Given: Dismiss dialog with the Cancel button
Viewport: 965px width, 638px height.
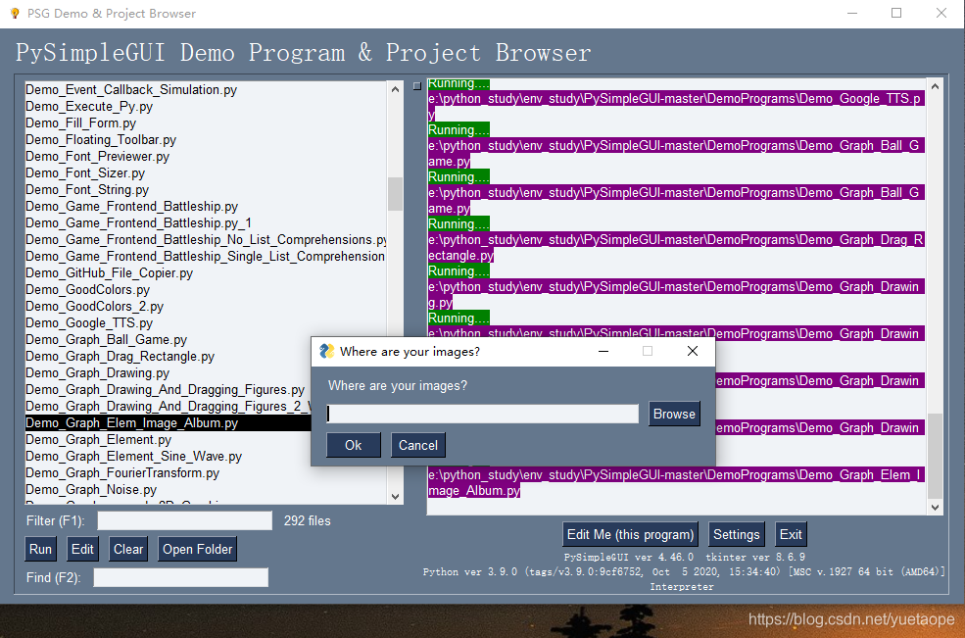Looking at the screenshot, I should [x=418, y=445].
